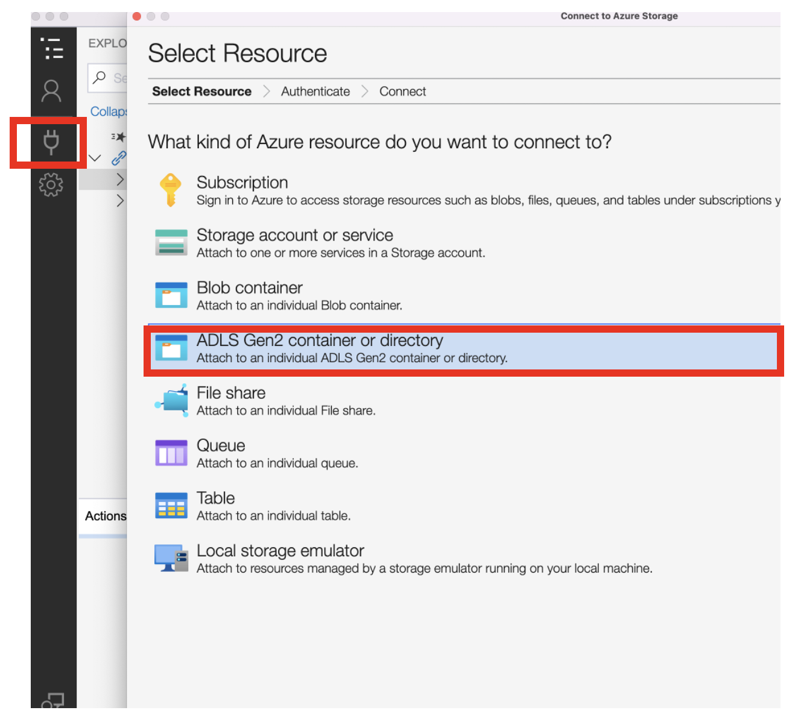This screenshot has width=795, height=722.
Task: Click 'Attach to resources managed by' emulator description
Action: click(x=424, y=569)
